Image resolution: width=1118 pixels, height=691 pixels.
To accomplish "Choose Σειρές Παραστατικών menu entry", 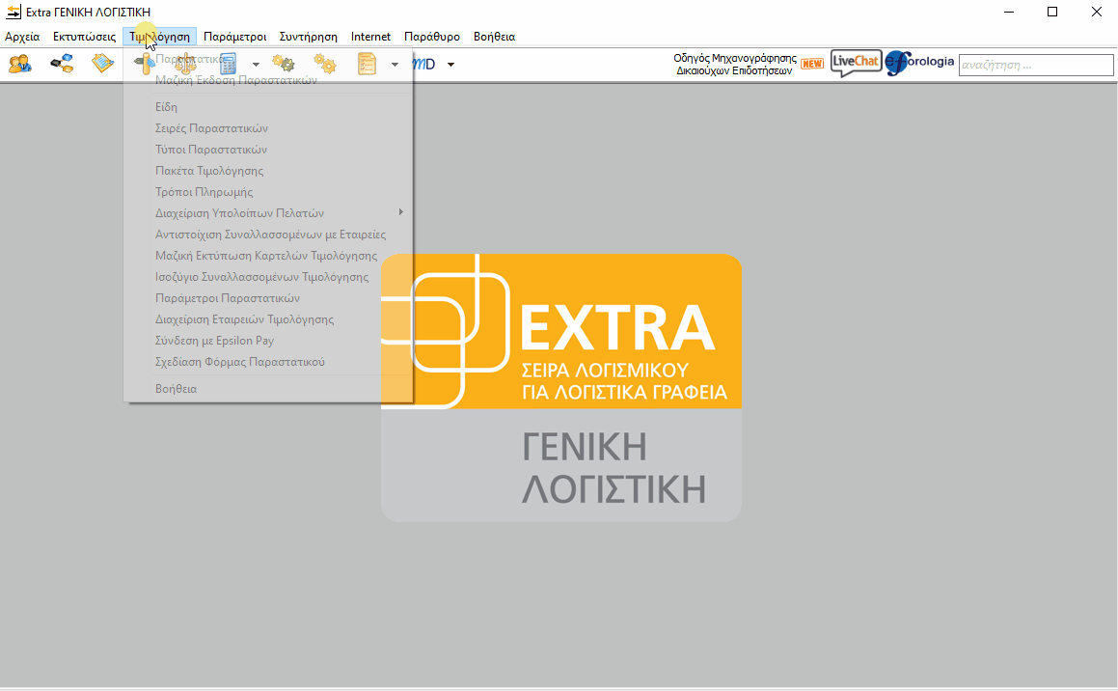I will click(x=211, y=128).
